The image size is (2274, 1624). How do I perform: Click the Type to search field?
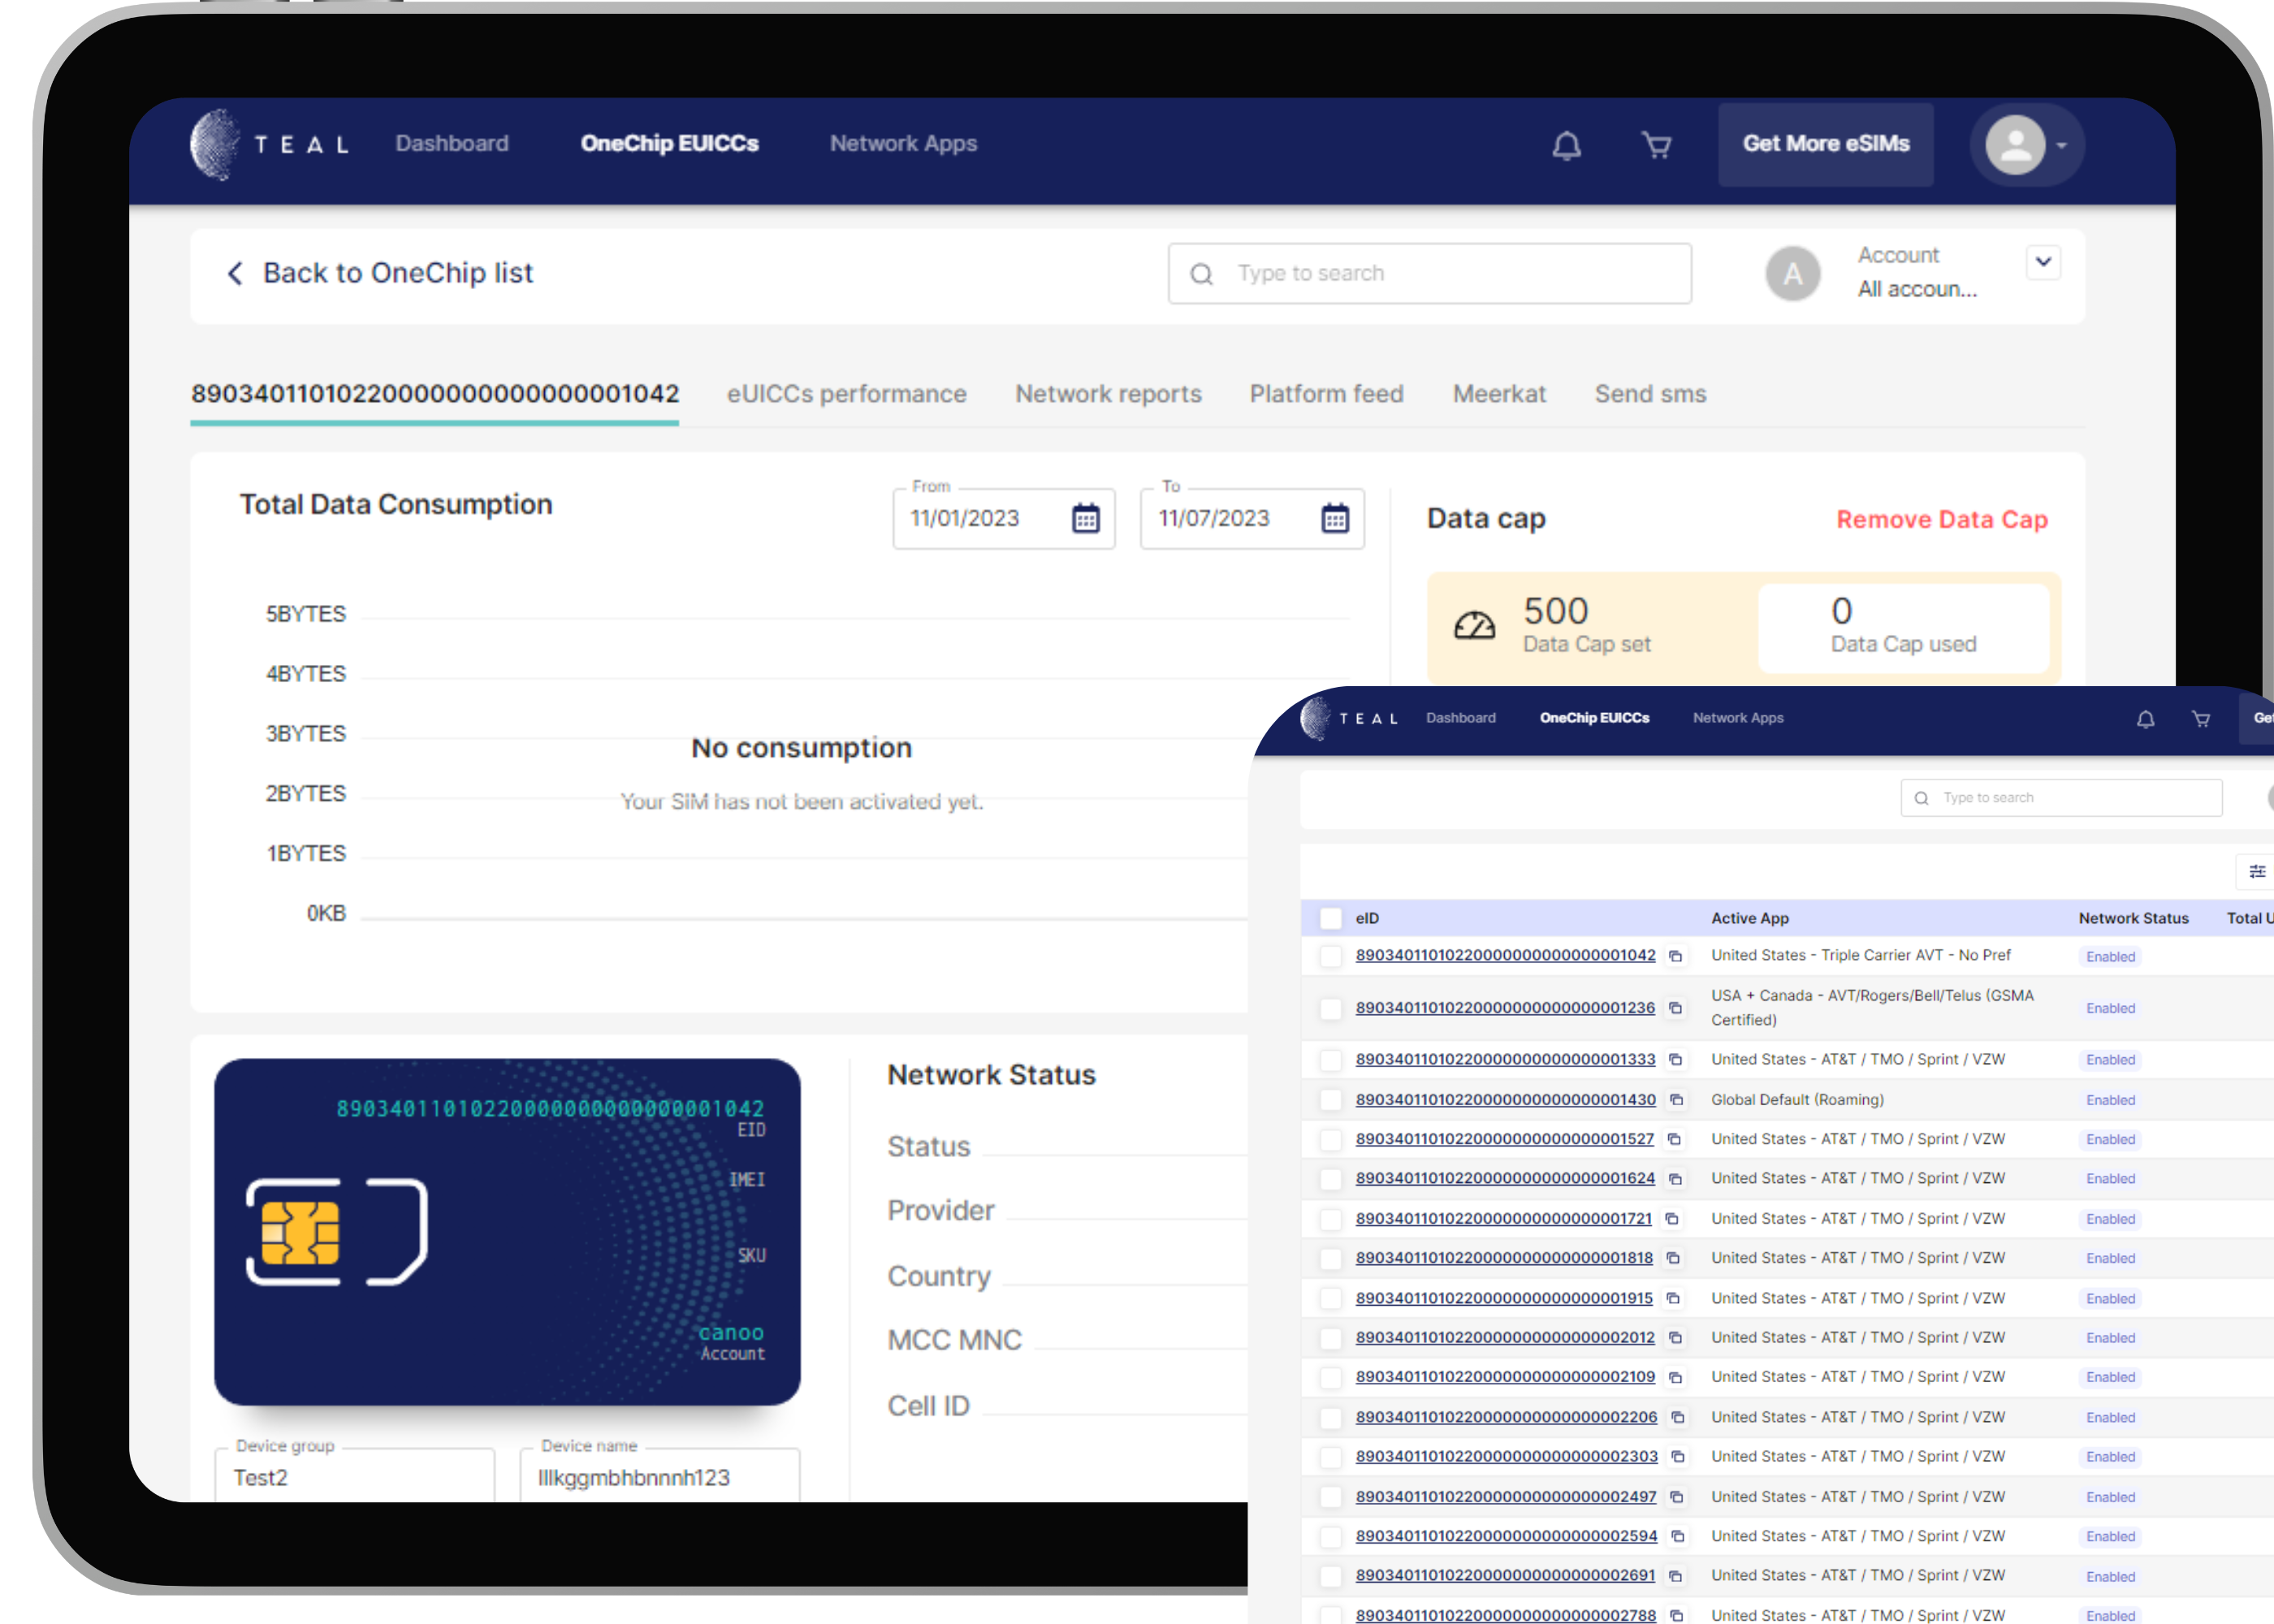coord(1430,273)
